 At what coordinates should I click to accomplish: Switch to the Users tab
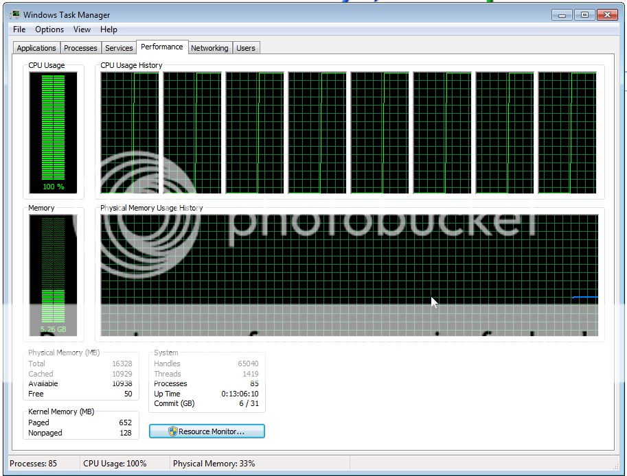coord(245,48)
